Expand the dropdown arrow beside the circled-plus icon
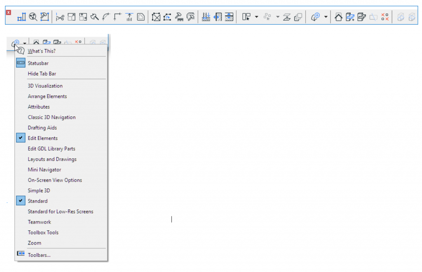The image size is (422, 272). point(326,17)
